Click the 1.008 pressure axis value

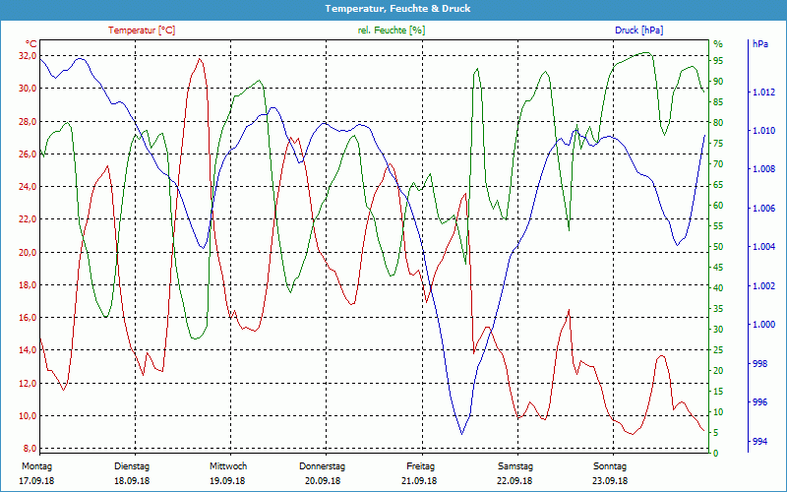[x=763, y=169]
